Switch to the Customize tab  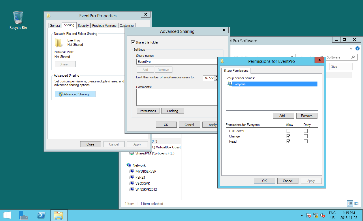tap(127, 26)
